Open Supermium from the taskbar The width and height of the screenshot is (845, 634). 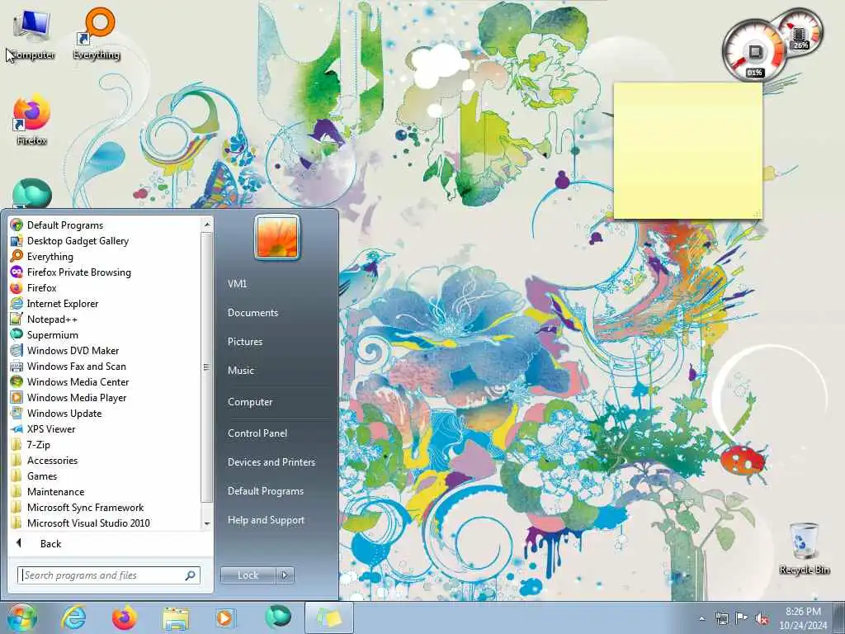[277, 617]
